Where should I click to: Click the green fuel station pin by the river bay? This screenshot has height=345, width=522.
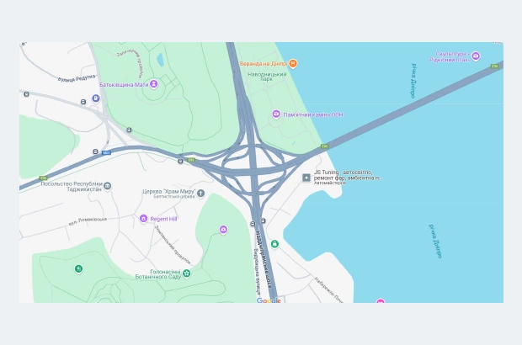click(274, 244)
